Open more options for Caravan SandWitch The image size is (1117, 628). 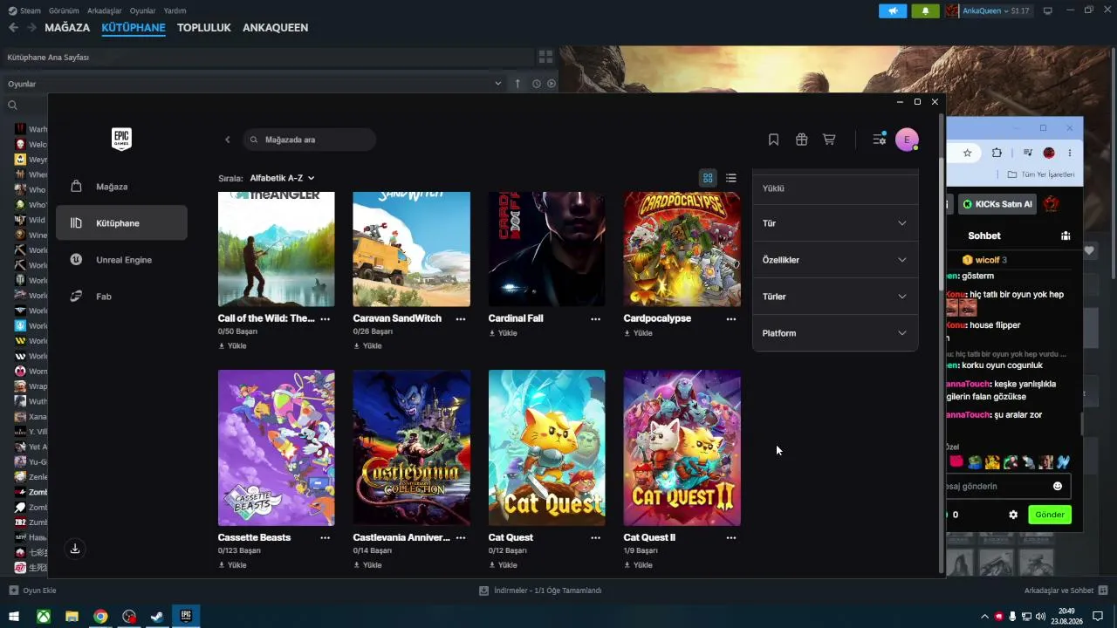(x=461, y=319)
